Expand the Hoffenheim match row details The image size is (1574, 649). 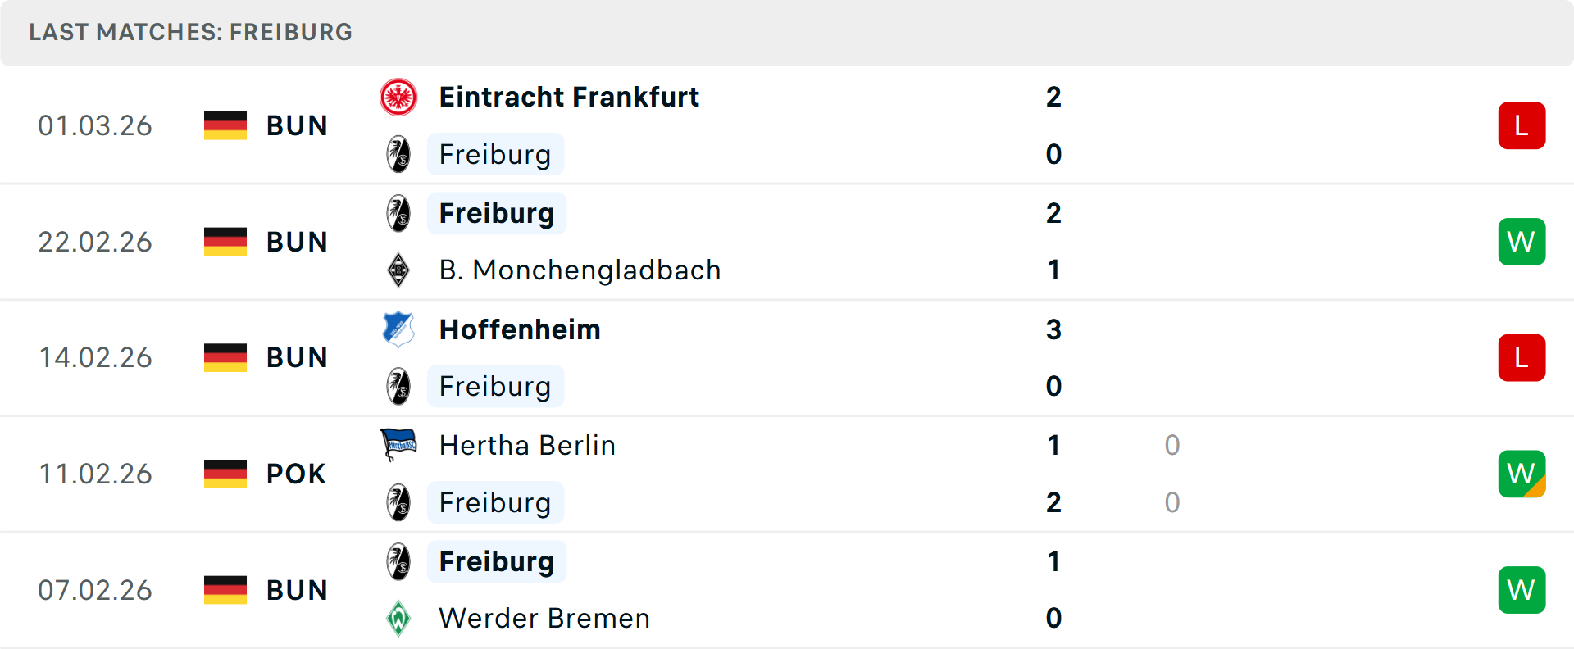pyautogui.click(x=787, y=357)
